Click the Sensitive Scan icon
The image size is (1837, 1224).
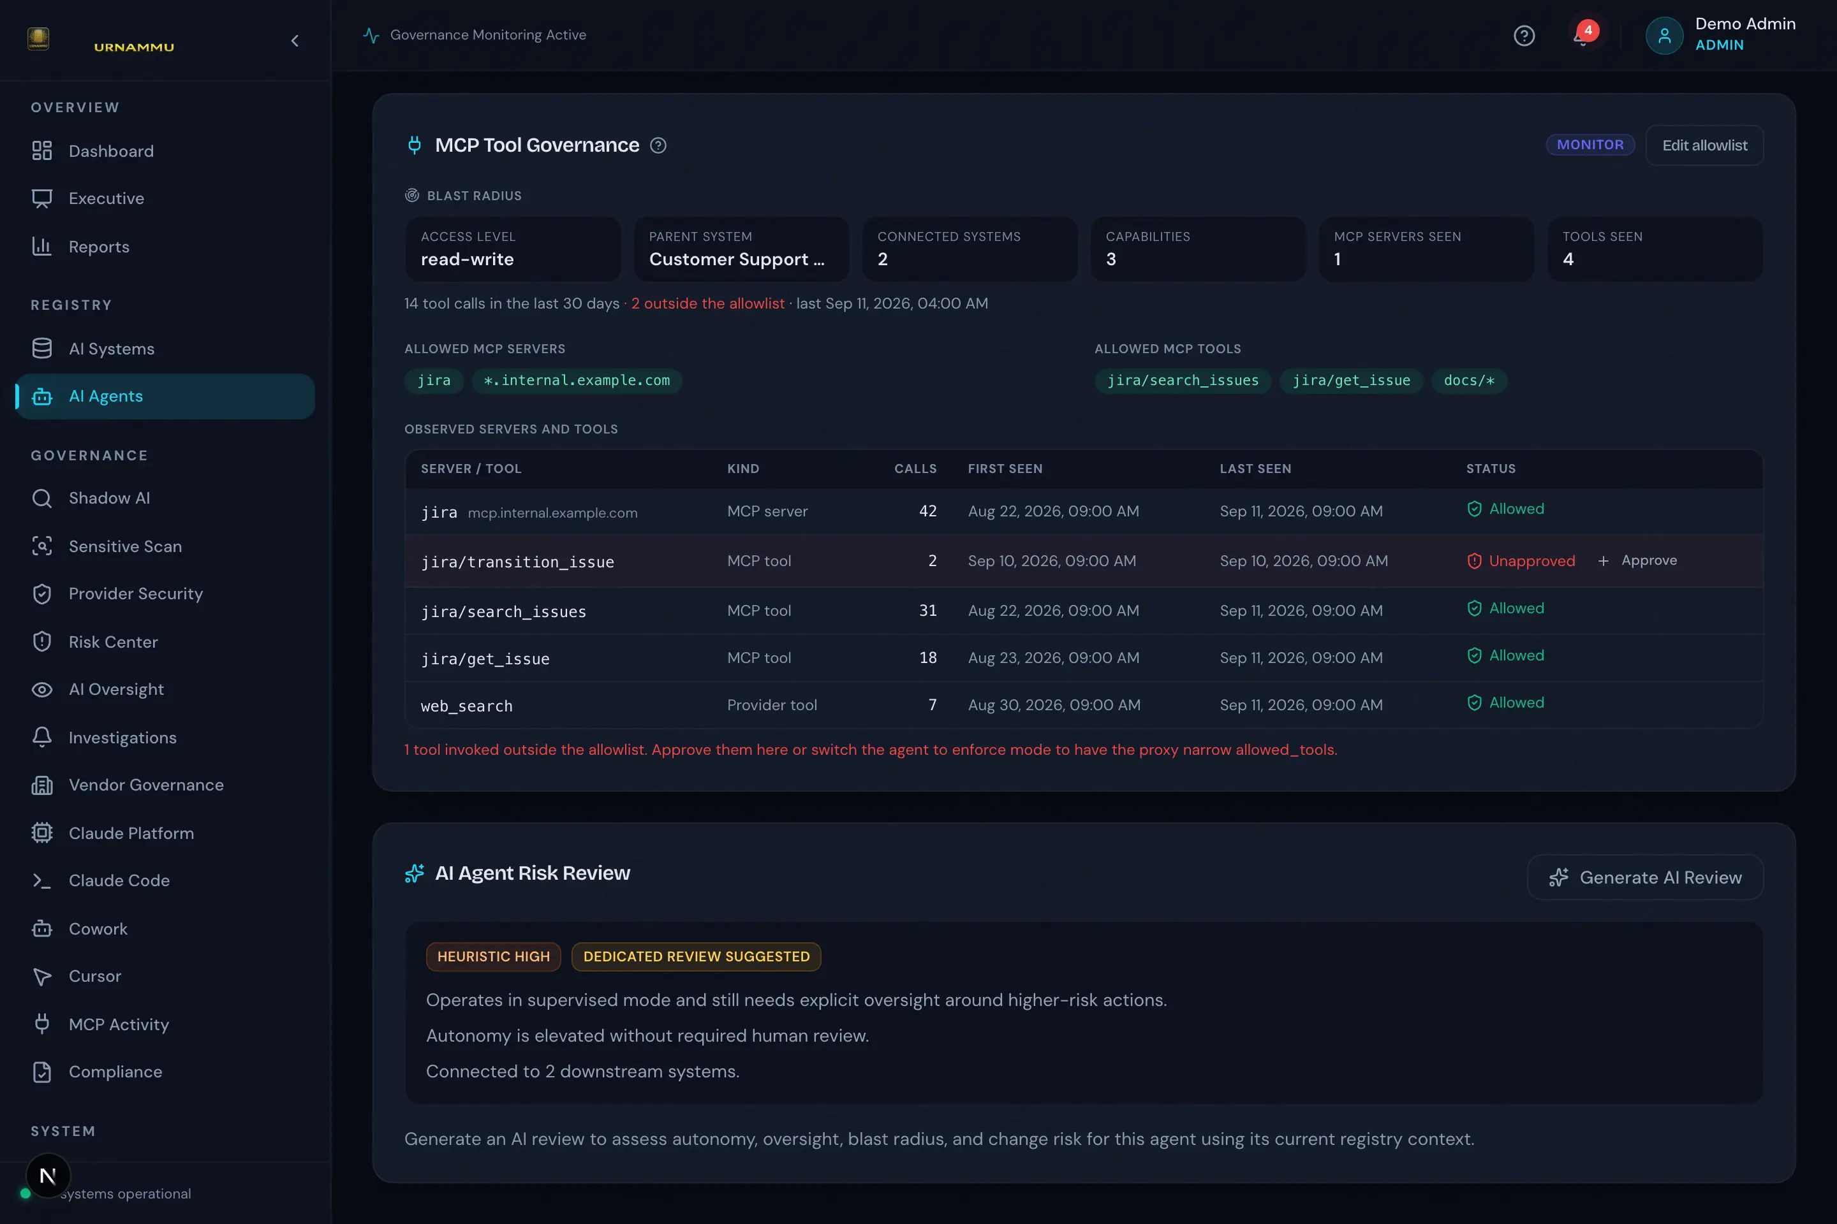point(42,546)
